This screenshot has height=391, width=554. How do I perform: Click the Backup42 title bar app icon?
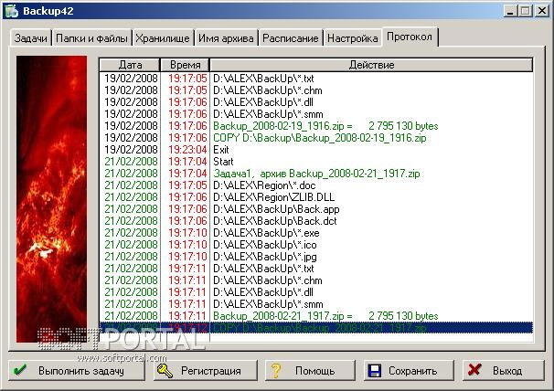[11, 11]
